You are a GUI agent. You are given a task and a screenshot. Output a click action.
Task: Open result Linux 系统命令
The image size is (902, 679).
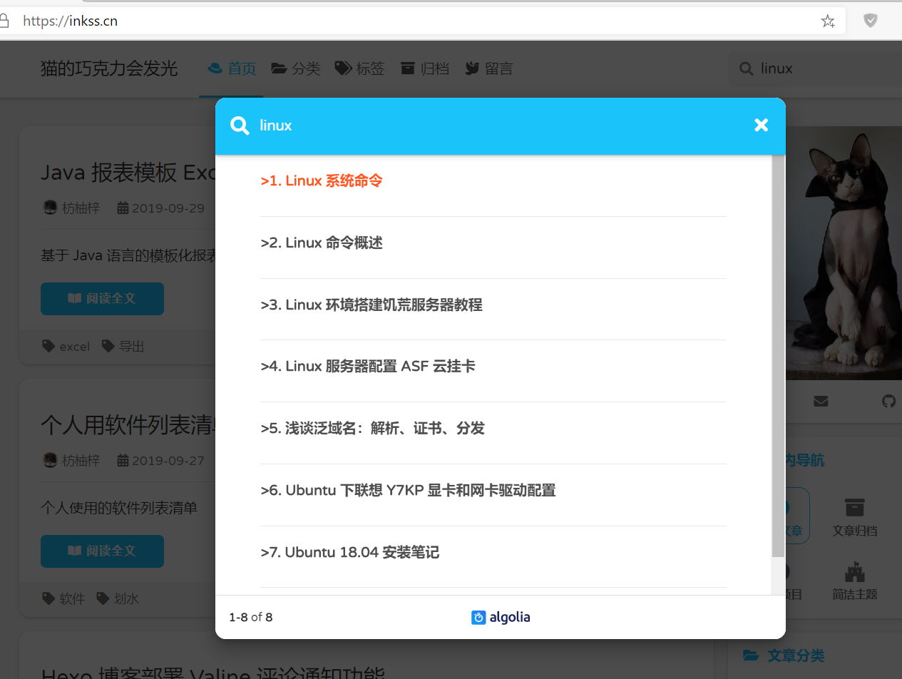coord(322,180)
